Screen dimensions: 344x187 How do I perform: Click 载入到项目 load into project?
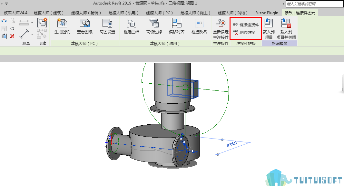(269, 29)
